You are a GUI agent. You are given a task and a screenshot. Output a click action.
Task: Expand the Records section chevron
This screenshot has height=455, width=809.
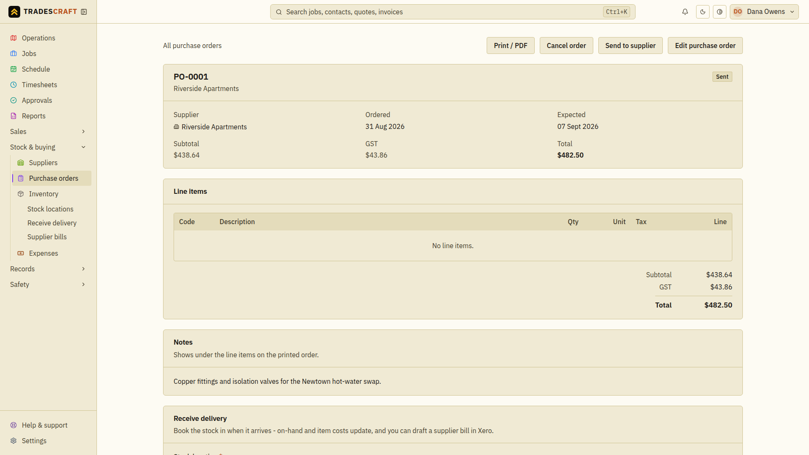[83, 269]
